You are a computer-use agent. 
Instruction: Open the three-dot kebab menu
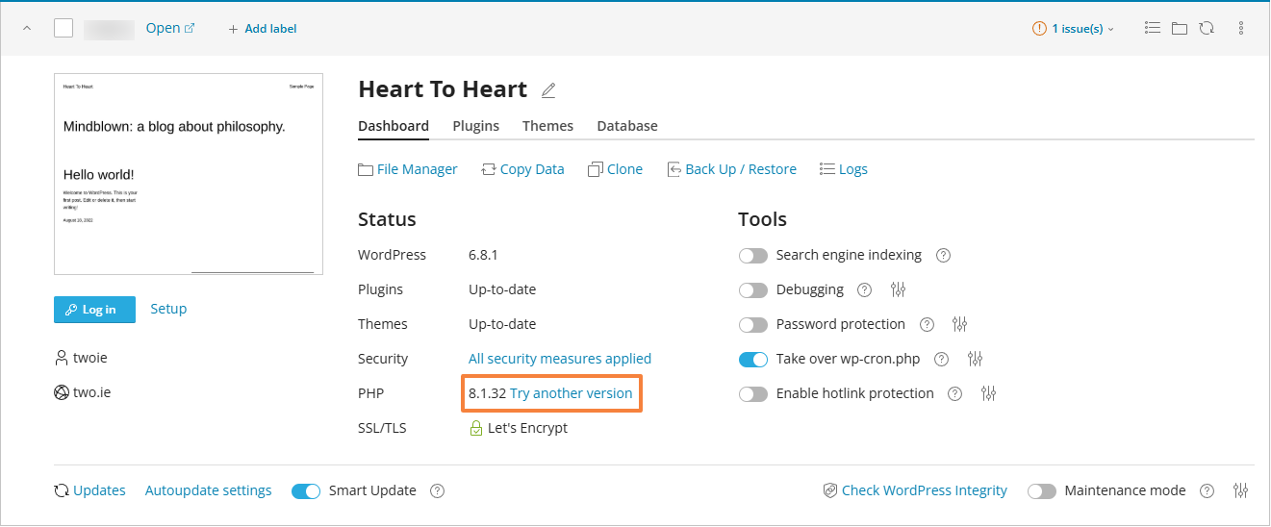click(x=1241, y=28)
